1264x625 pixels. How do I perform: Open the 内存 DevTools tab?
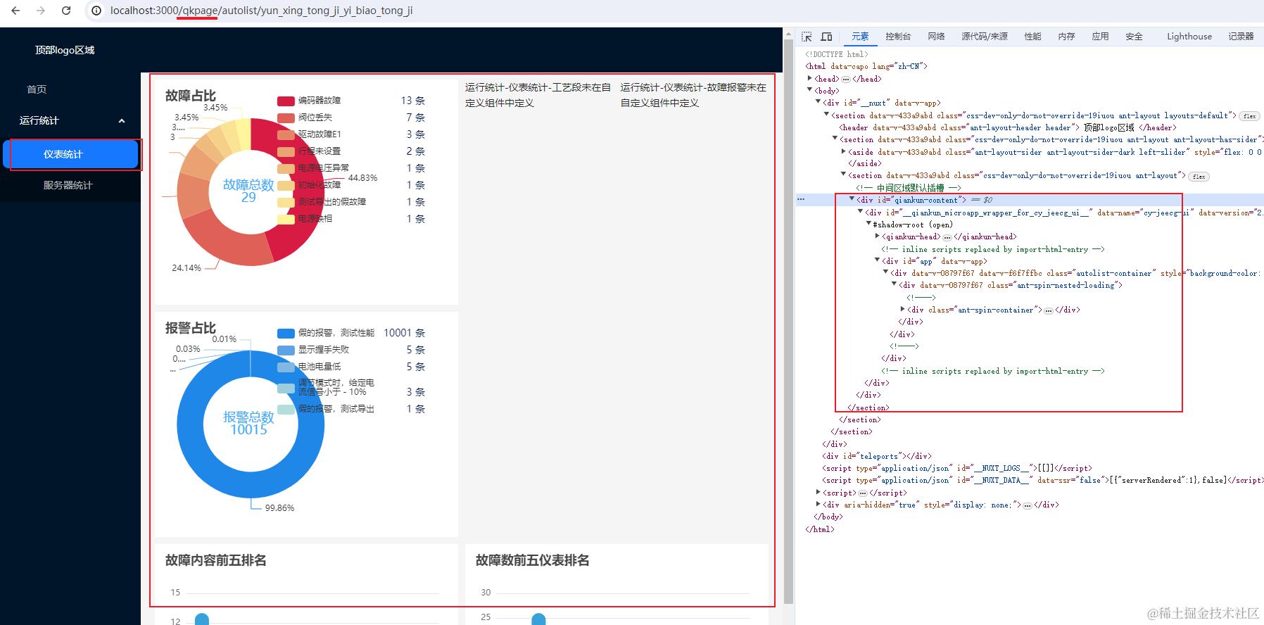coord(1066,37)
